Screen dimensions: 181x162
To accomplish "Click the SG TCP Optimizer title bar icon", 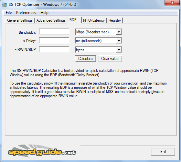I will pyautogui.click(x=5, y=5).
